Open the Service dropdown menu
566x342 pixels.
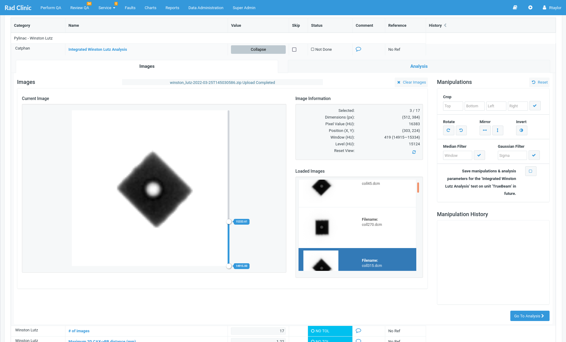[x=107, y=8]
